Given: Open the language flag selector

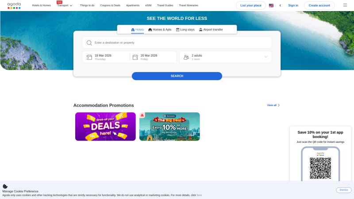Looking at the screenshot, I should [271, 5].
